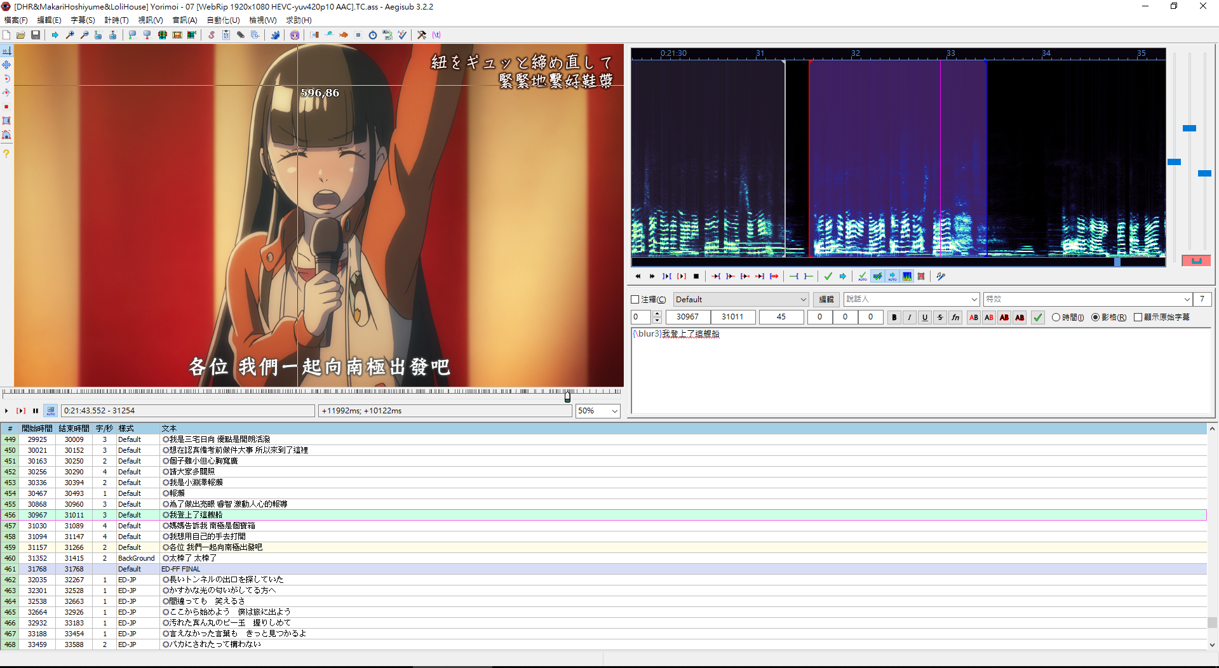Toggle the 注釋 comment checkbox
This screenshot has height=668, width=1219.
[635, 300]
